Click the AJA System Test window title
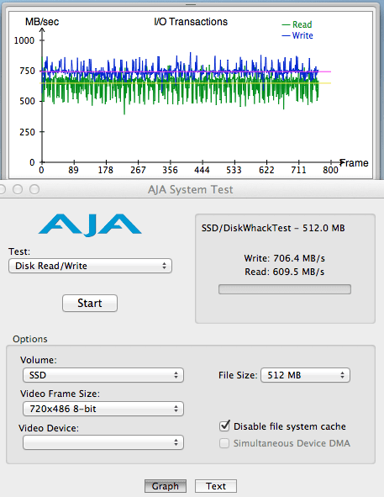 click(190, 189)
